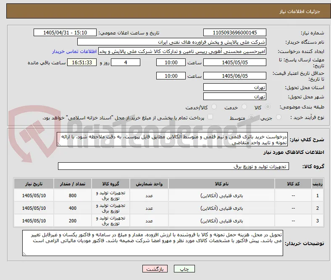The width and height of the screenshot is (331, 280).
Task: Click the ردیف column header
Action: (318, 184)
